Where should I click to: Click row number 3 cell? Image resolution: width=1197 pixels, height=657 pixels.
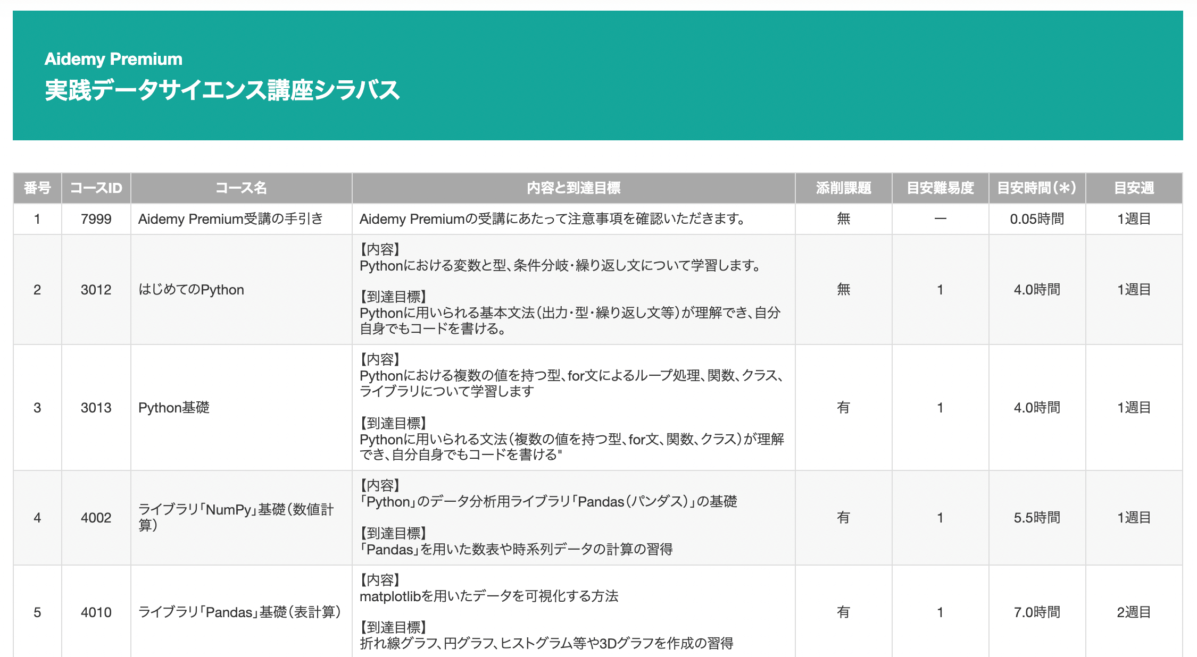click(37, 408)
